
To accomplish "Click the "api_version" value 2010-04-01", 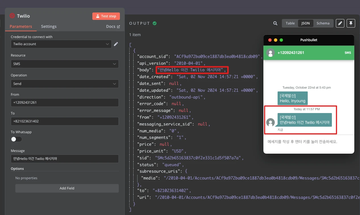I will coord(189,63).
